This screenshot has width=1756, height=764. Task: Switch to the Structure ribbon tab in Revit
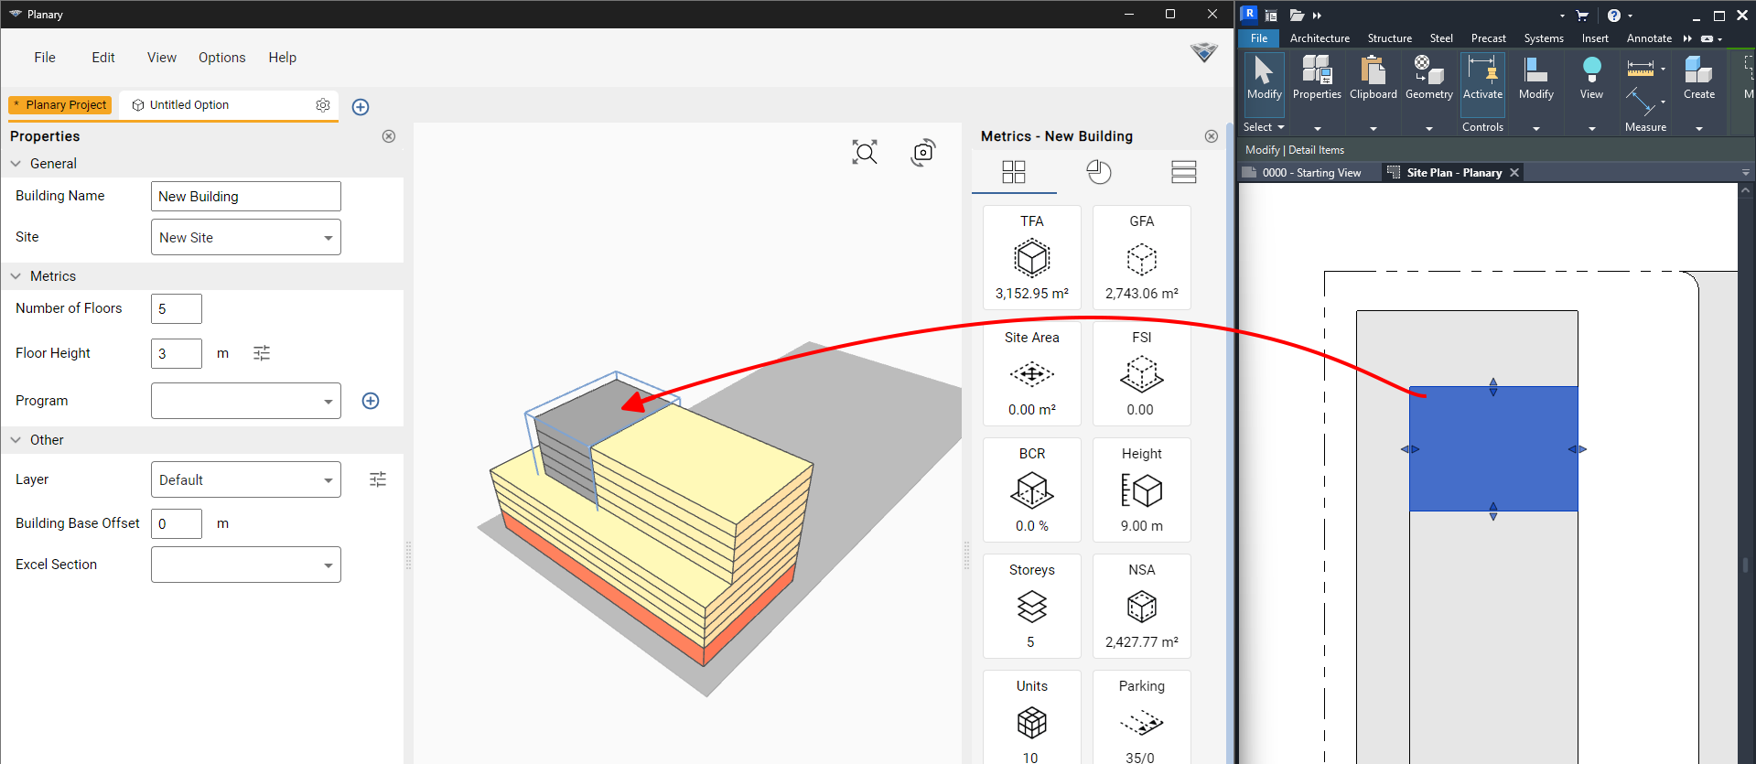point(1389,38)
